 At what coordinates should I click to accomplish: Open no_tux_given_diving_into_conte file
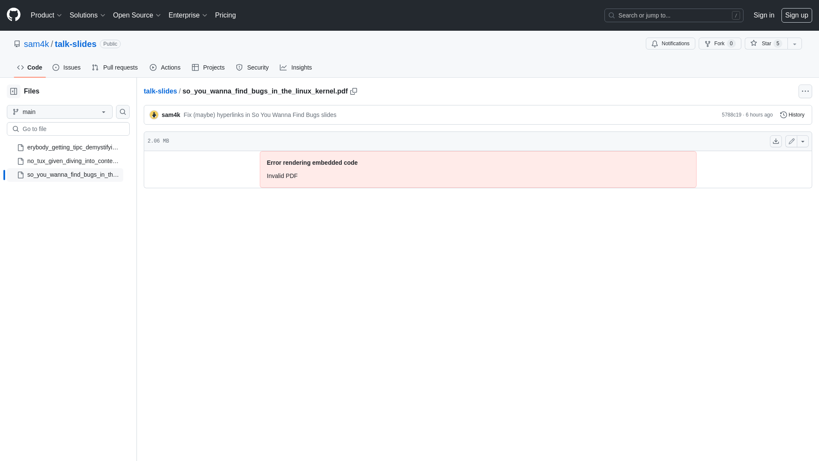(65, 161)
